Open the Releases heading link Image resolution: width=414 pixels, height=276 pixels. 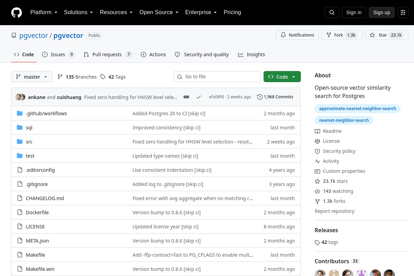326,230
